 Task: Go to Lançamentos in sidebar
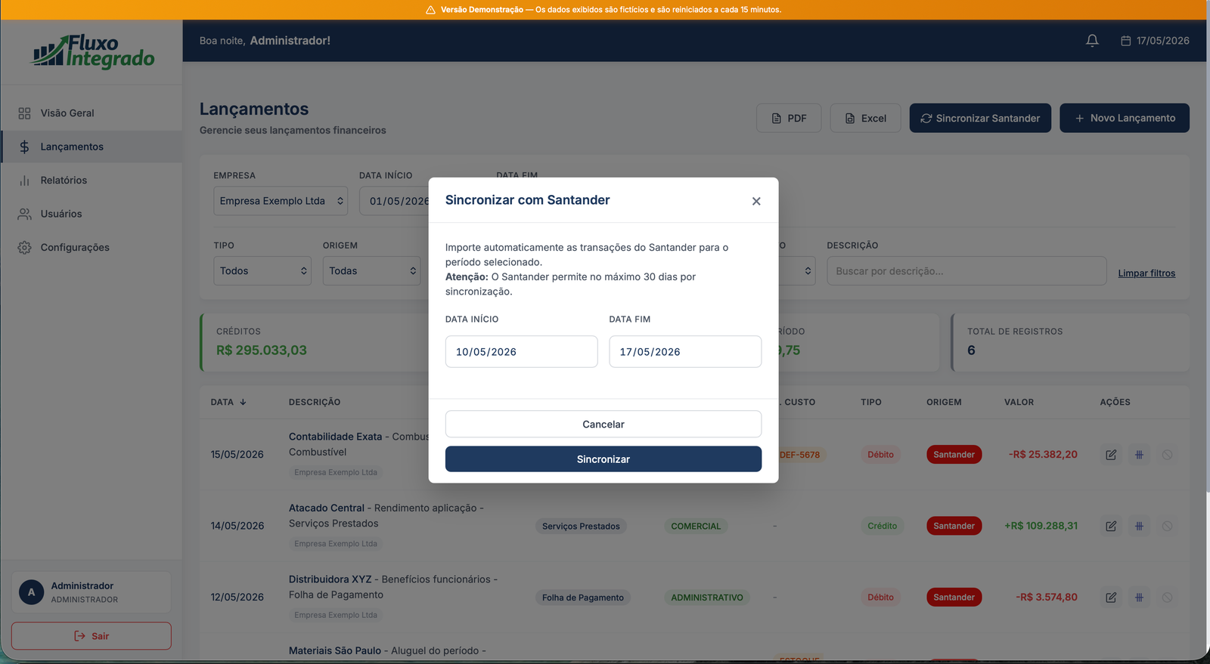click(x=92, y=147)
